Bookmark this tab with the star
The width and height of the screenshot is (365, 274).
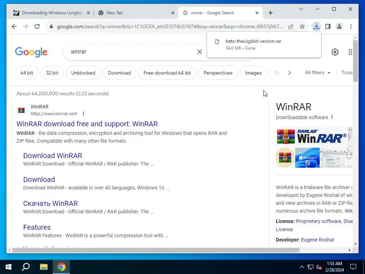coord(302,26)
